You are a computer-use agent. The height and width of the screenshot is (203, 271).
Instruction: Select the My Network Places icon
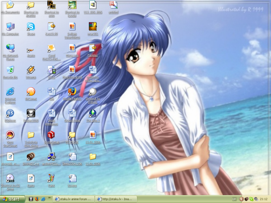pos(10,52)
